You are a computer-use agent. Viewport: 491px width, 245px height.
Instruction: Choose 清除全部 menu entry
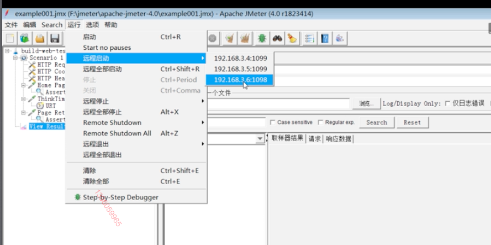(x=136, y=181)
